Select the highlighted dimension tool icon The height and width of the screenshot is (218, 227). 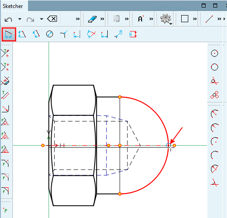(x=8, y=34)
